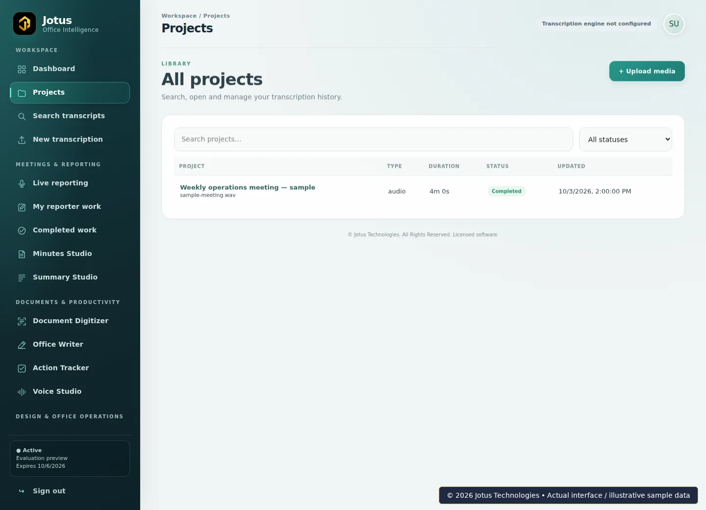Screen dimensions: 706x510
Task: Open Dashboard grid icon in sidebar
Action: click(x=22, y=69)
